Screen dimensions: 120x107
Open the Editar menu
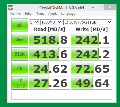(29, 14)
